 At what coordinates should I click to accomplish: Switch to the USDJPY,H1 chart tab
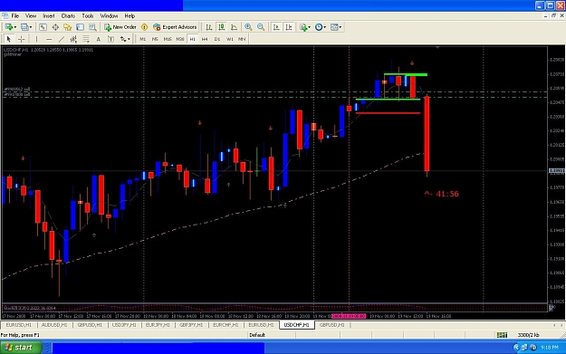(x=124, y=325)
